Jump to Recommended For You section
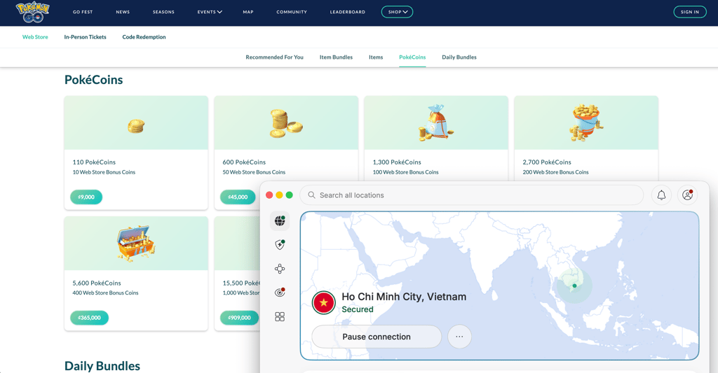 (274, 57)
